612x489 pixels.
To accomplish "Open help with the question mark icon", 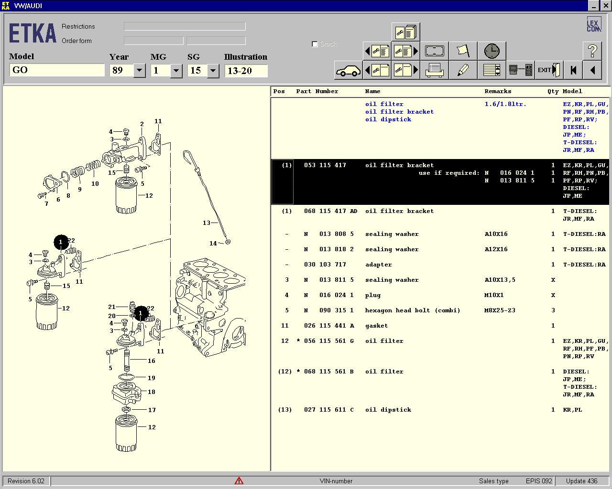I will (x=592, y=51).
